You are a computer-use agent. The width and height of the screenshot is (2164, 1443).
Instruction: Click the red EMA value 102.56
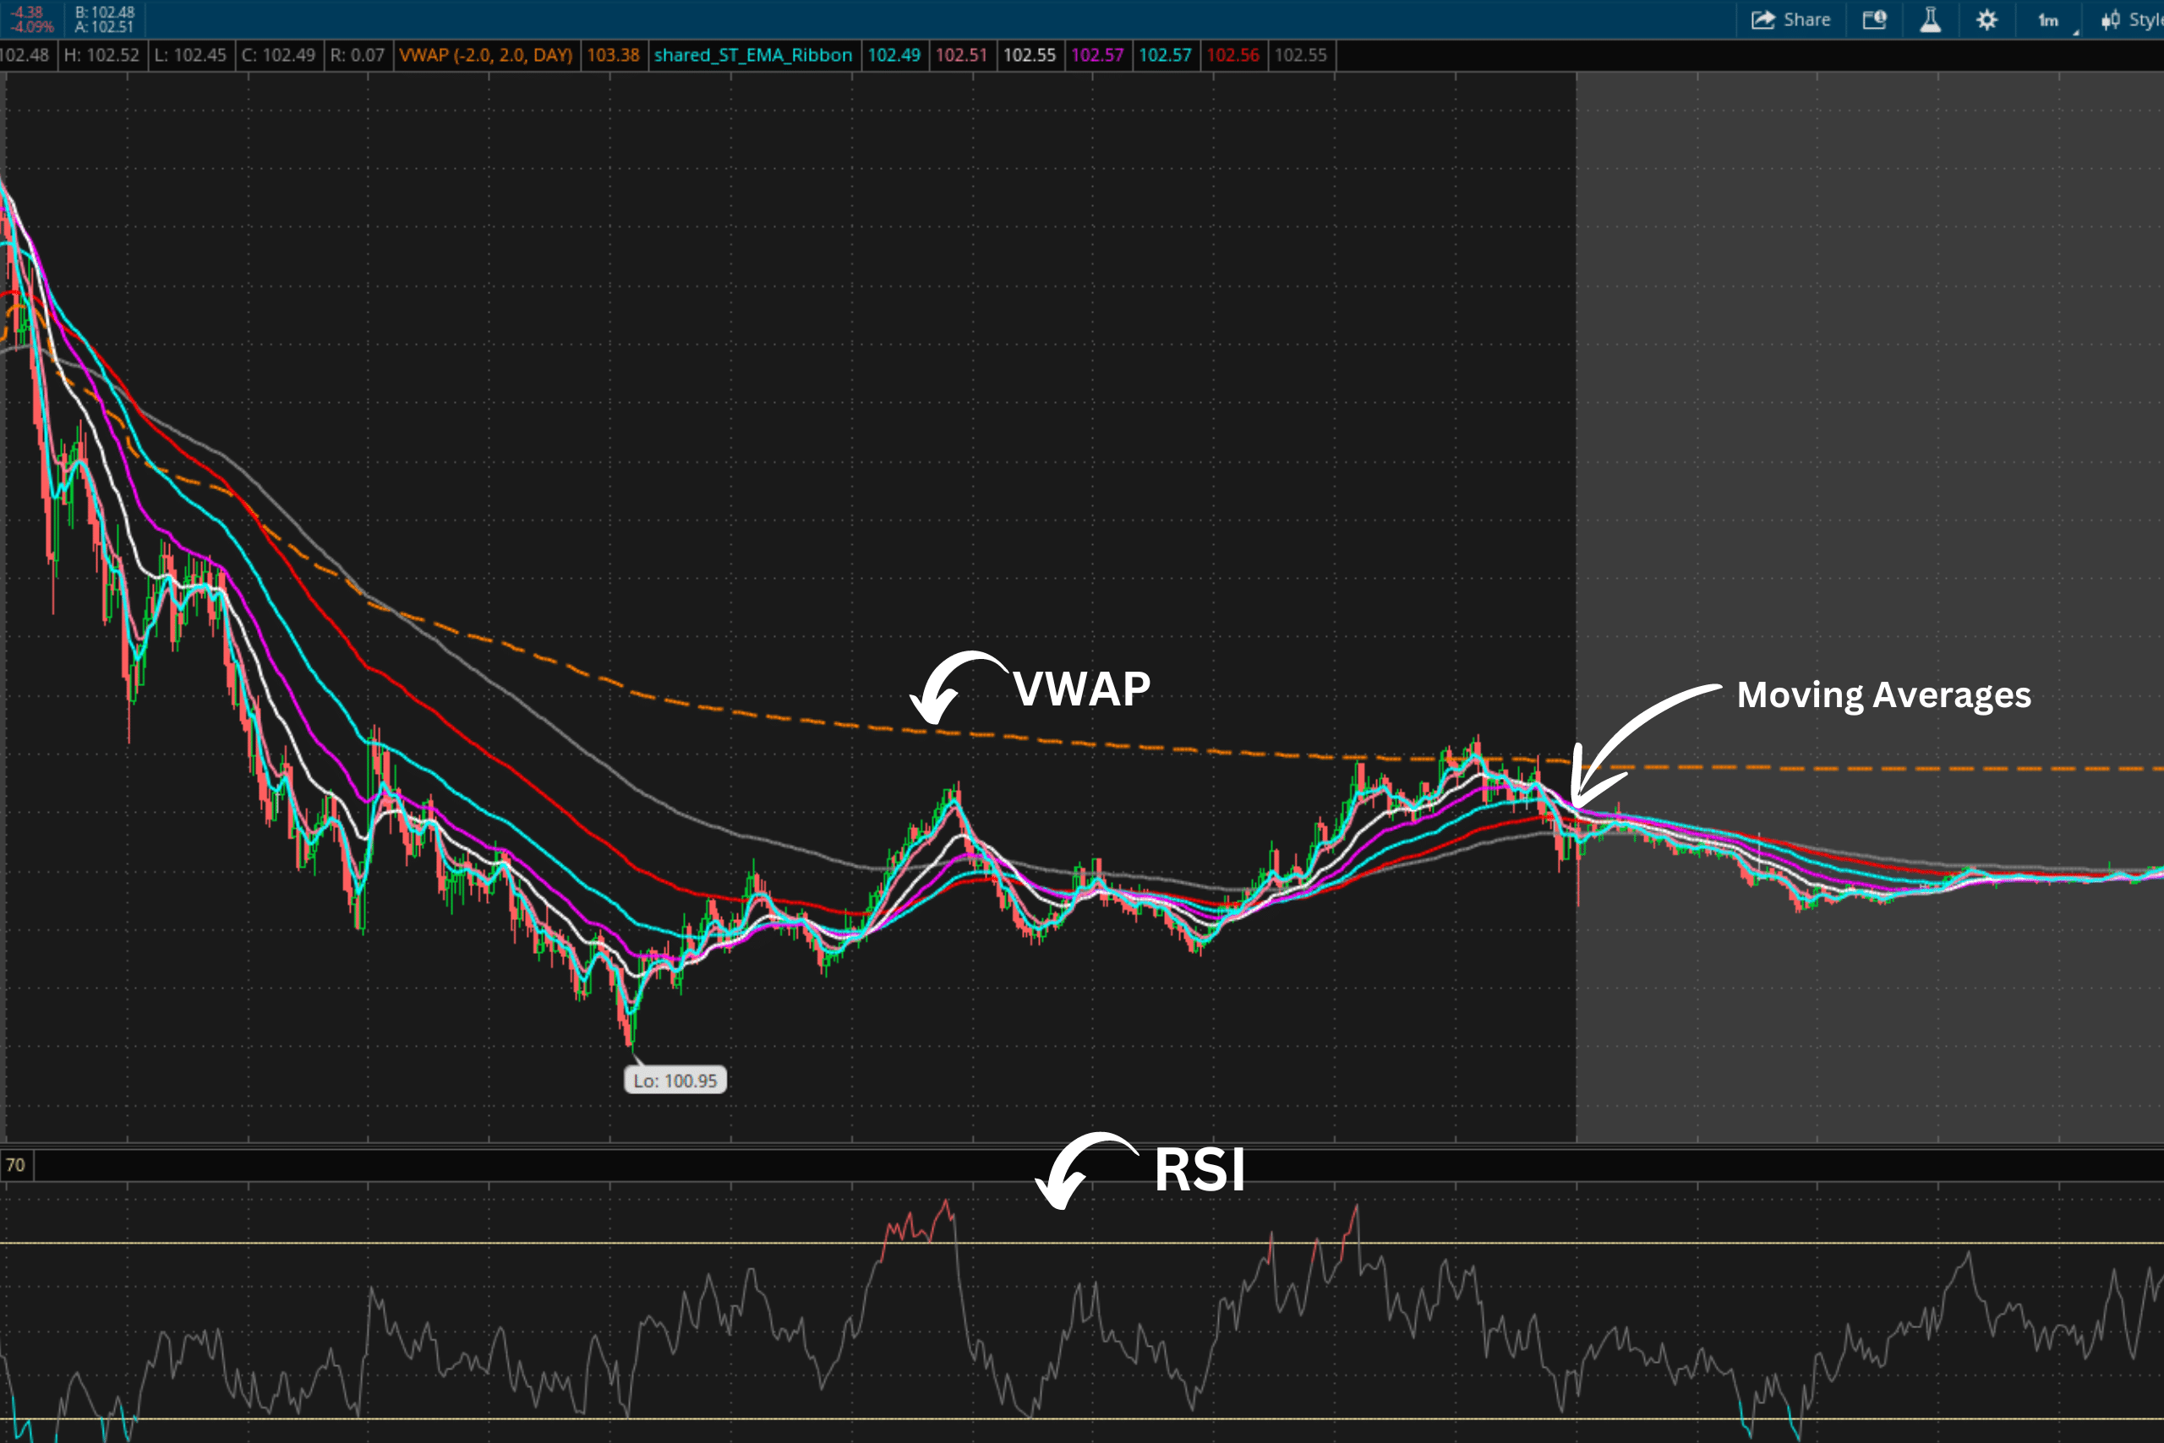click(x=1233, y=55)
